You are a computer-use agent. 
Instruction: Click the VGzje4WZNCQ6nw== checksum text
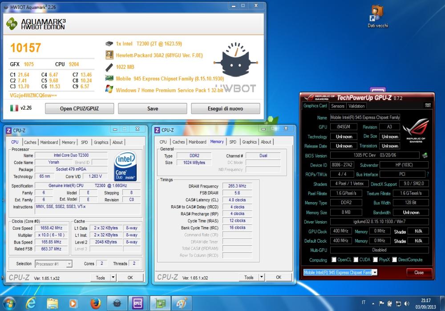[33, 96]
